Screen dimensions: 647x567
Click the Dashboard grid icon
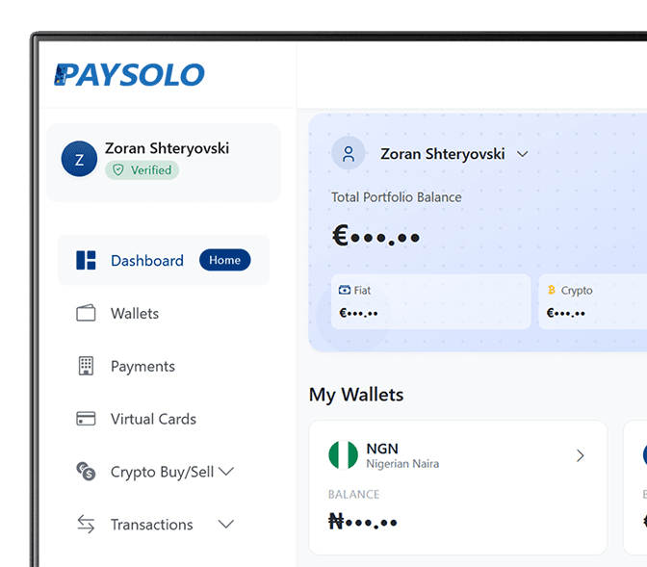(x=86, y=260)
